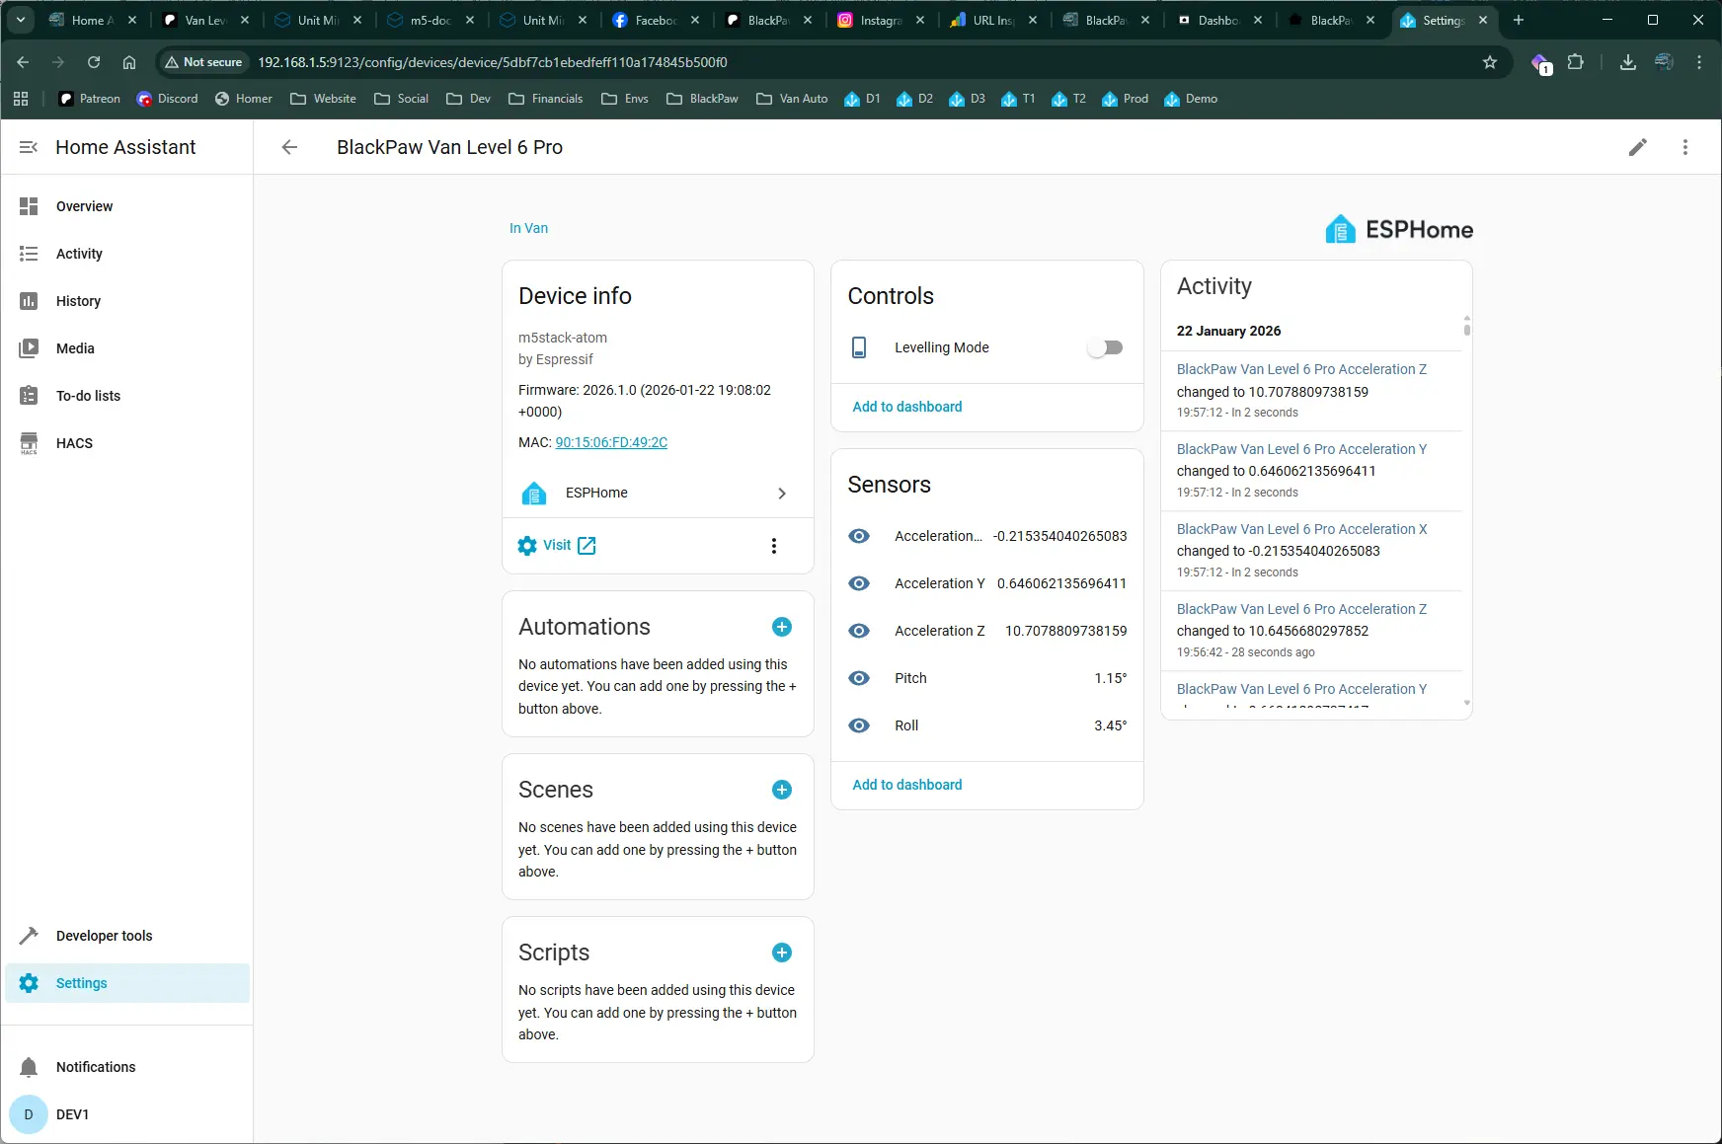Click the address bar URL
The width and height of the screenshot is (1722, 1144).
493,62
